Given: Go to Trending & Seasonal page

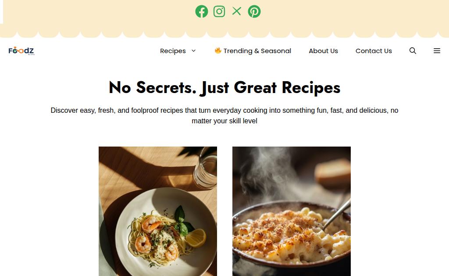Looking at the screenshot, I should pyautogui.click(x=257, y=51).
